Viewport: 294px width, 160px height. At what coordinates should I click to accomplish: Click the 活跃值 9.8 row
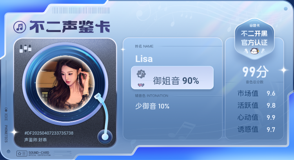tap(256, 105)
